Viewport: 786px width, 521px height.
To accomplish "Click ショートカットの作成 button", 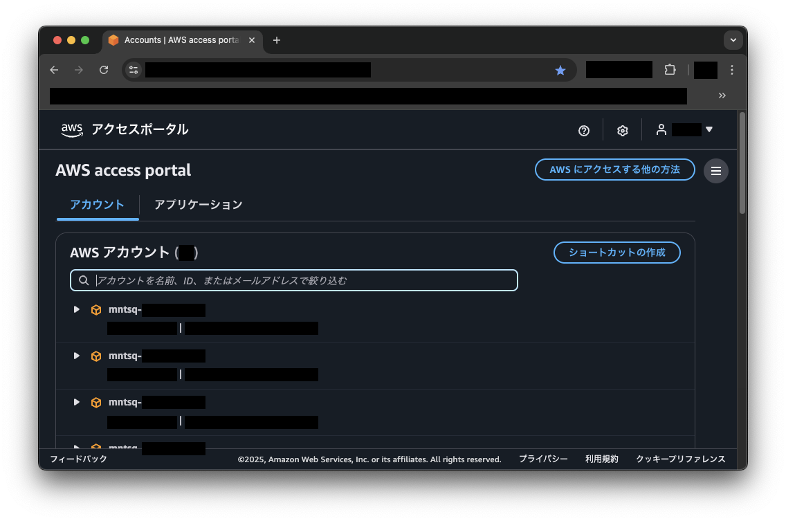I will [x=616, y=253].
